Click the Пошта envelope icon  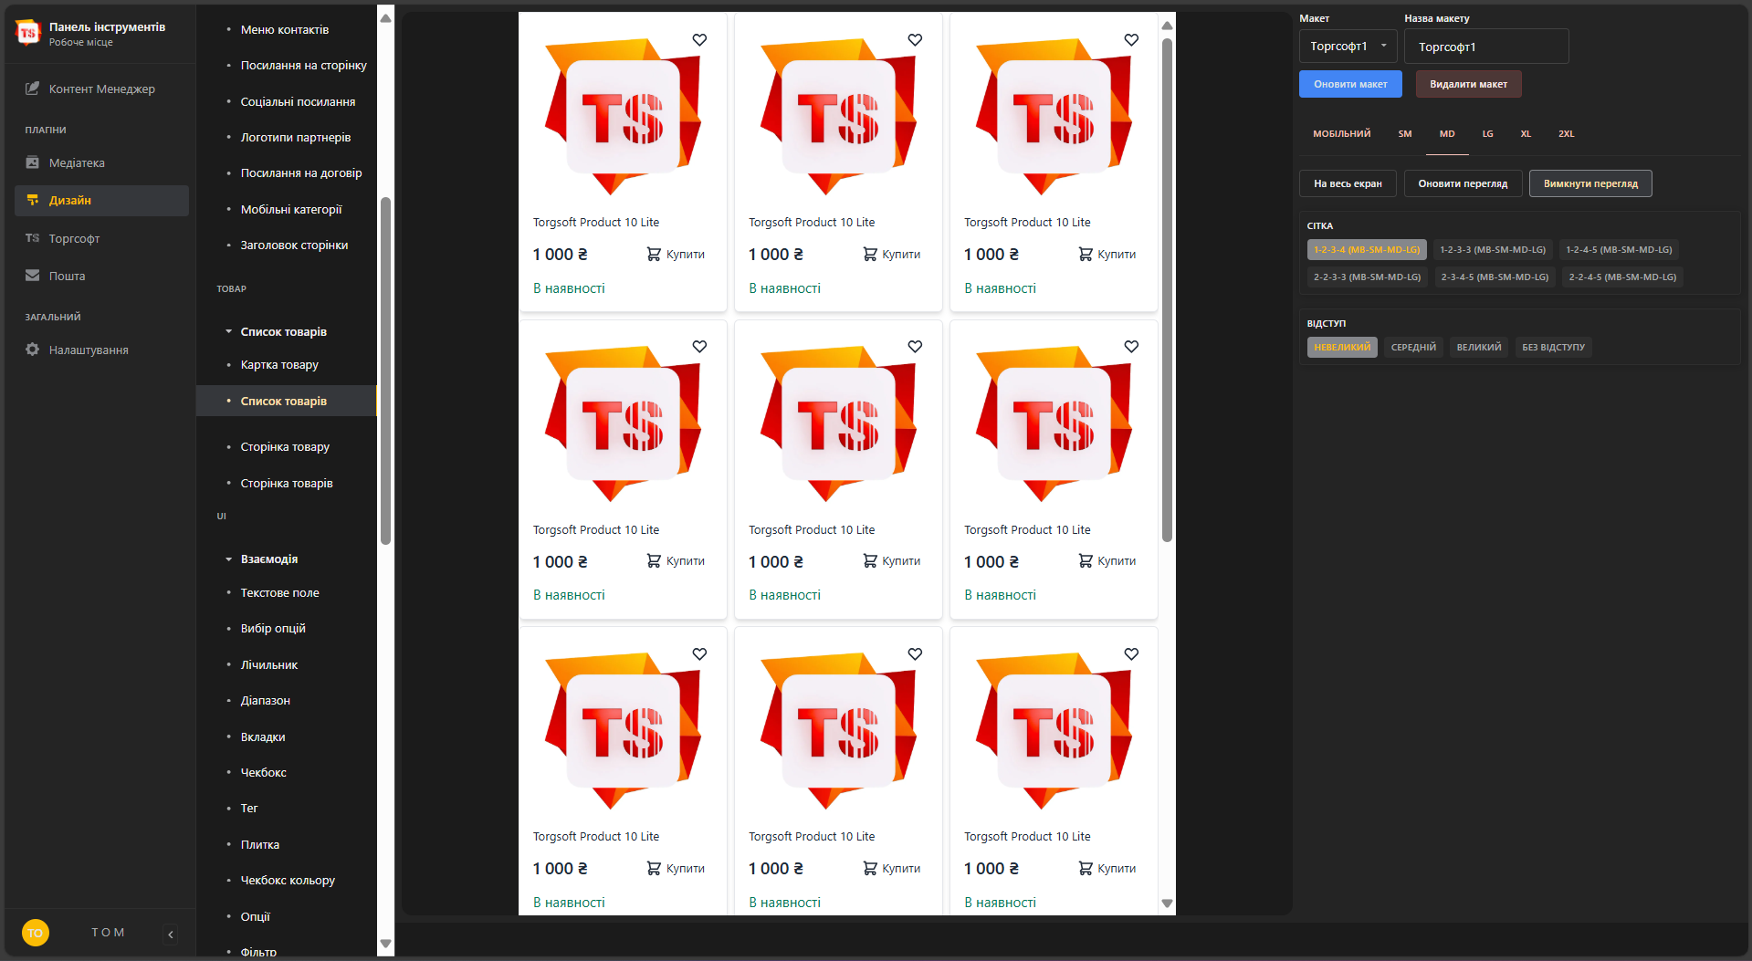tap(33, 276)
